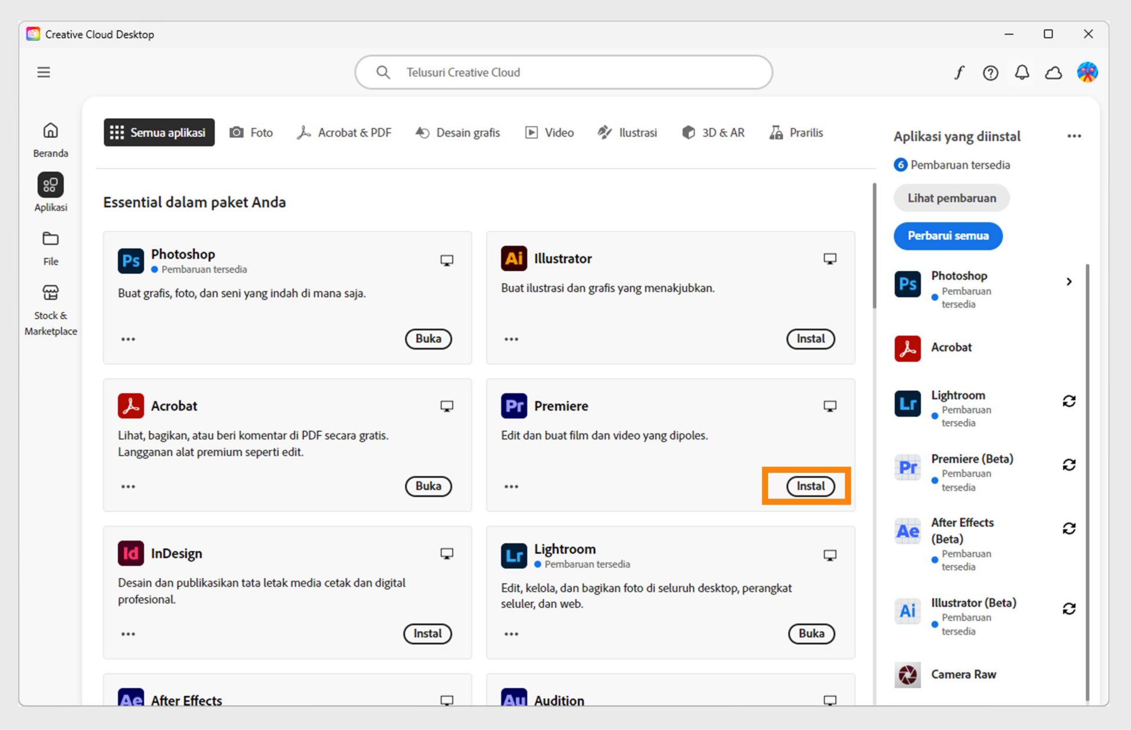
Task: Switch to Acrobat & PDF tab
Action: pyautogui.click(x=344, y=132)
